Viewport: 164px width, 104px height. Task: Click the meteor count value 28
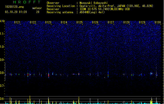38,12
